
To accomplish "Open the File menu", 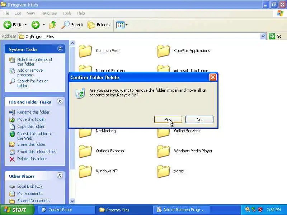I will point(6,13).
